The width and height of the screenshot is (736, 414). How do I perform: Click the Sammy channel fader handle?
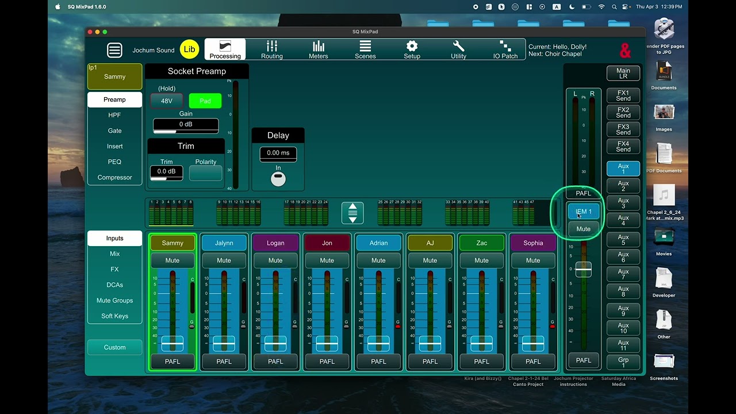(x=172, y=343)
